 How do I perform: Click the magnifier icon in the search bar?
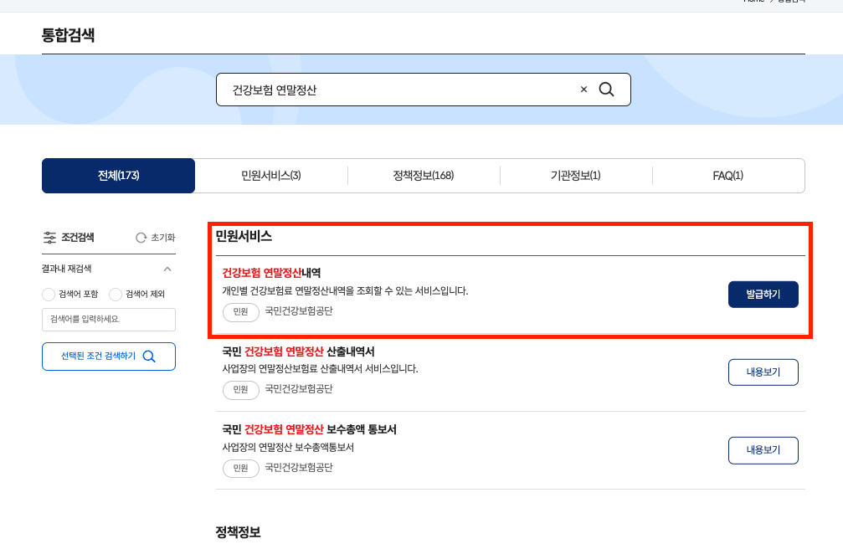tap(606, 90)
